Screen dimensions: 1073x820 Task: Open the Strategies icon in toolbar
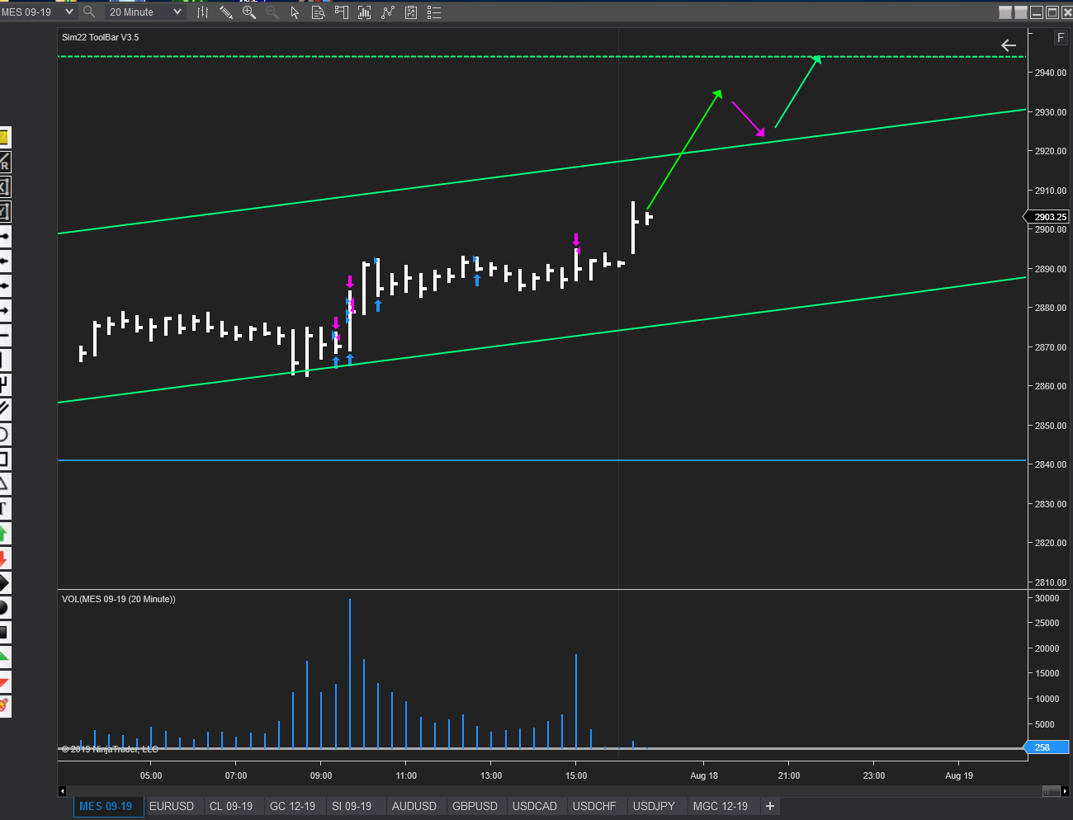tap(411, 12)
